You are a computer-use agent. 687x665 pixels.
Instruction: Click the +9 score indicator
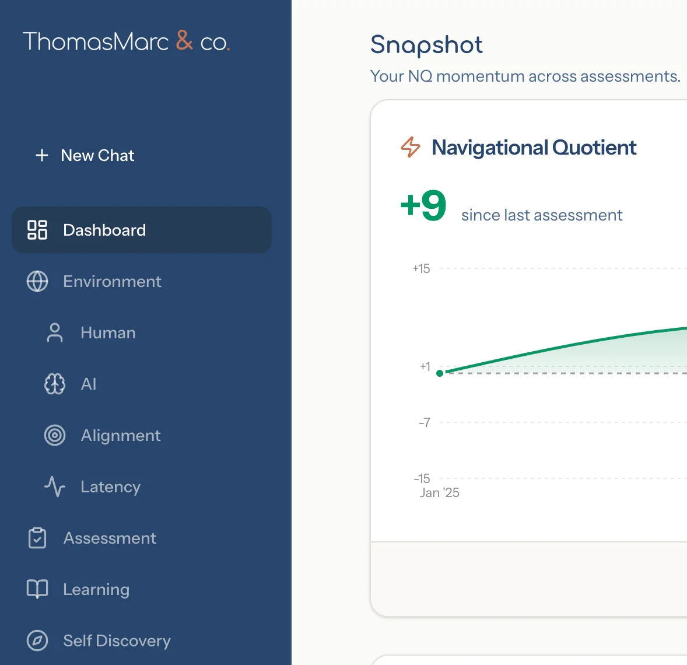click(422, 205)
